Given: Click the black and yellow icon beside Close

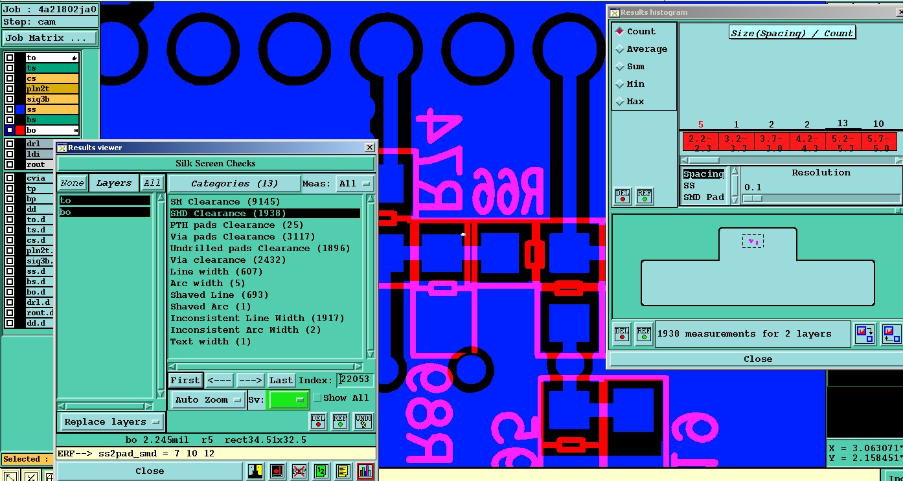Looking at the screenshot, I should pyautogui.click(x=255, y=471).
